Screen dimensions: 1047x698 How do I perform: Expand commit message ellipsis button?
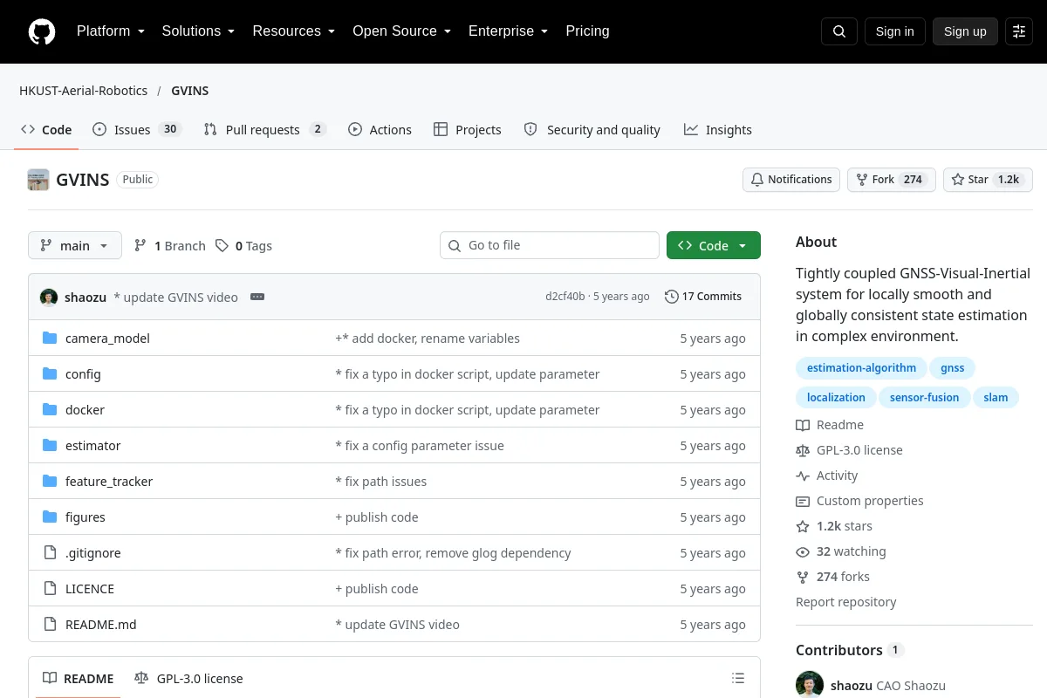click(257, 297)
